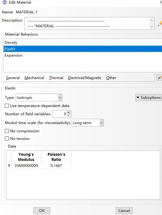Click the eraser delete behavior icon

pos(159,78)
